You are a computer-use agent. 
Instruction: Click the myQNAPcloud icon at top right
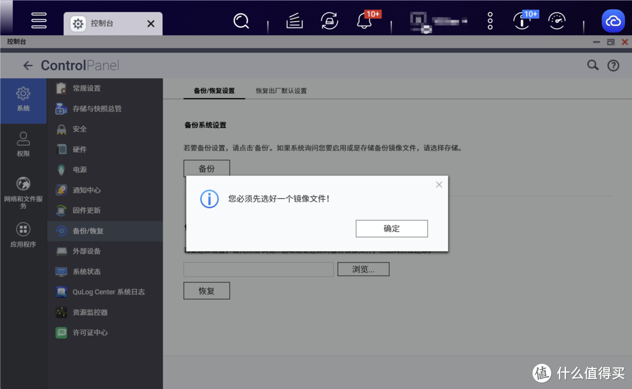613,20
